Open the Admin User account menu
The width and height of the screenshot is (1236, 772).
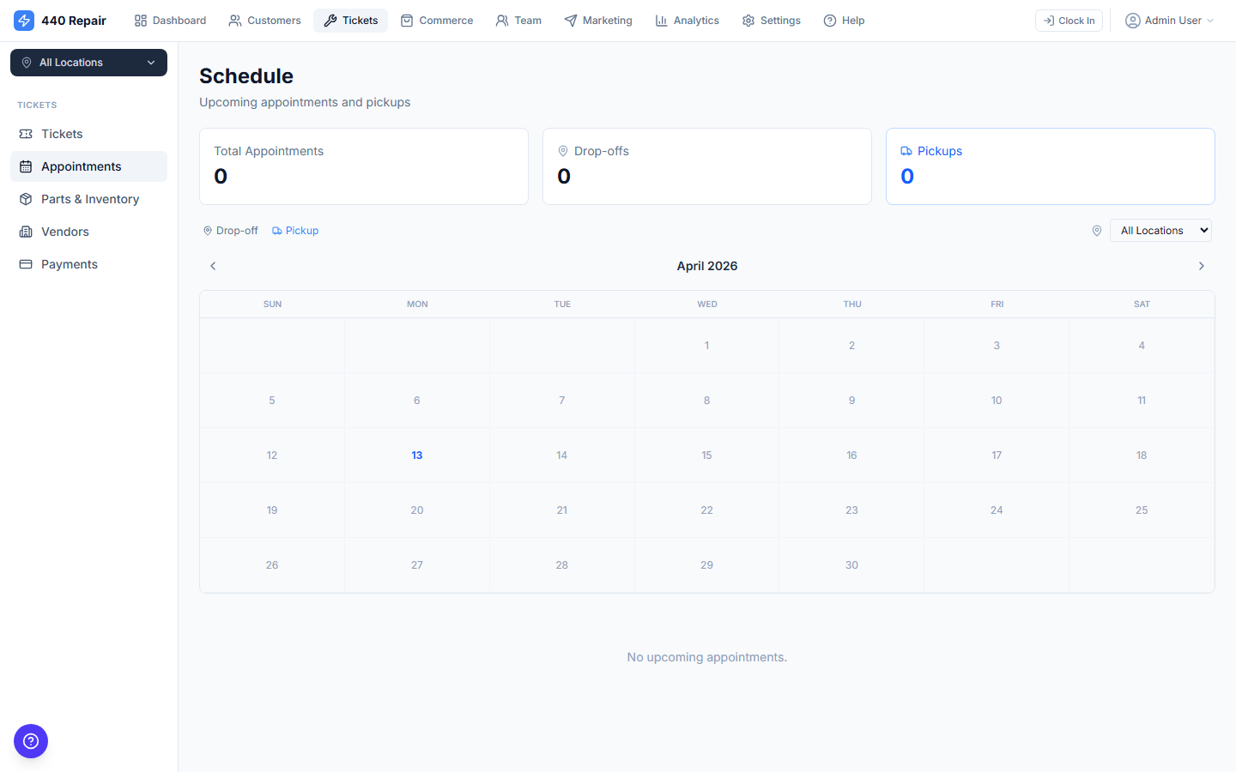pyautogui.click(x=1169, y=20)
